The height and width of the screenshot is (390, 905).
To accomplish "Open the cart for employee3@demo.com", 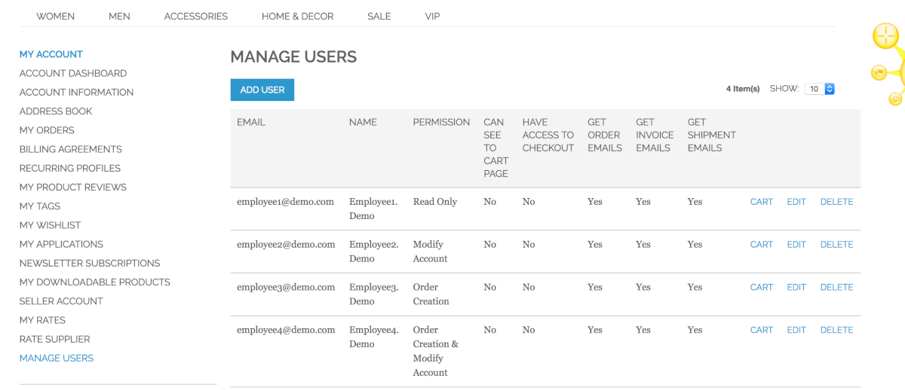I will [761, 288].
